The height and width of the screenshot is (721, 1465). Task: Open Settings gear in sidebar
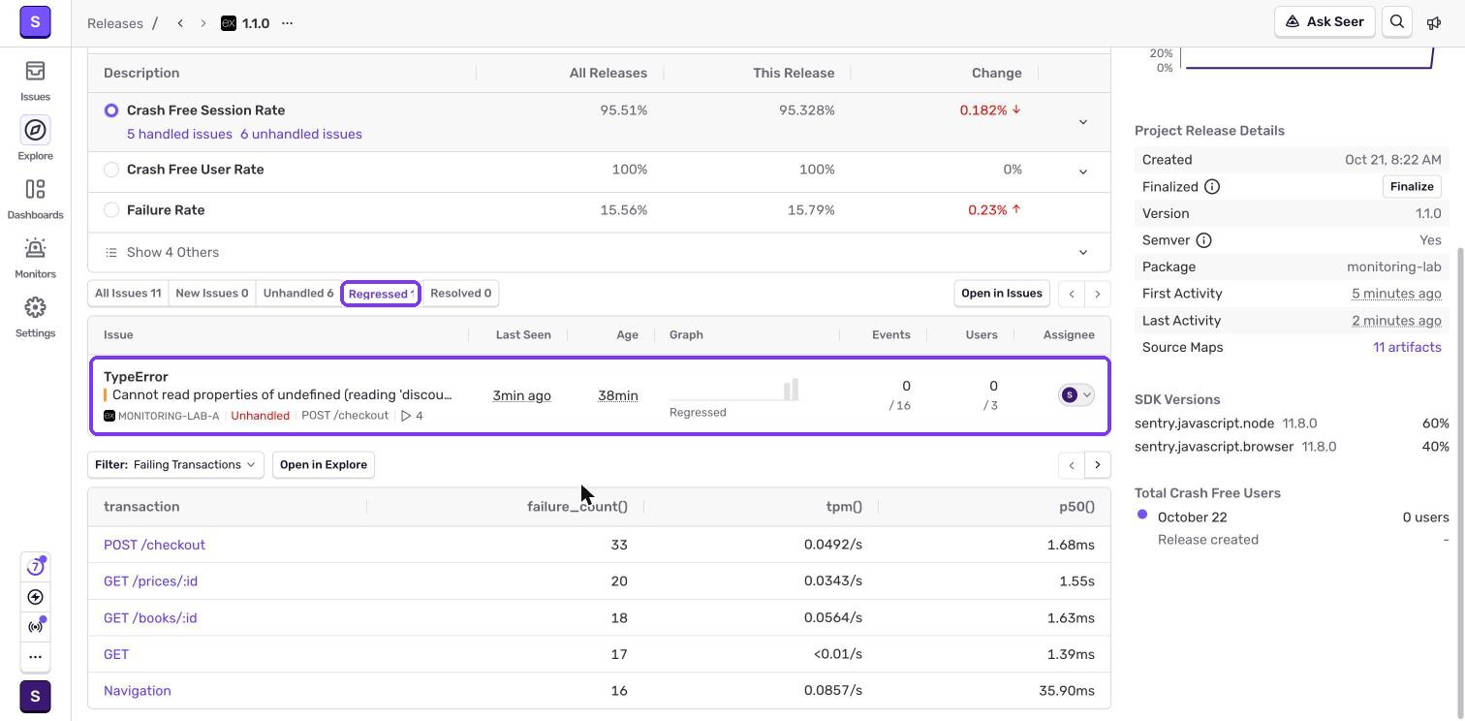(x=35, y=317)
